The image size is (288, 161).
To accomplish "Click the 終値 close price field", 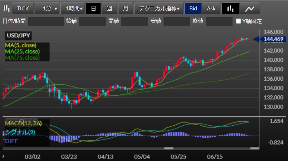I will tap(219, 21).
